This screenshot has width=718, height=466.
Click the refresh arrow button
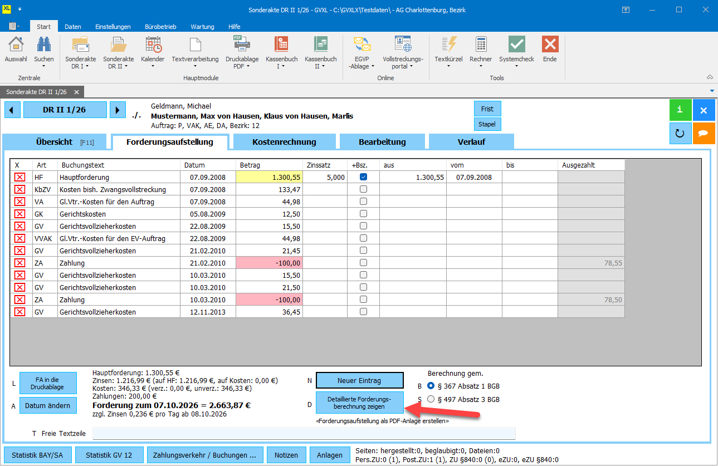(680, 134)
